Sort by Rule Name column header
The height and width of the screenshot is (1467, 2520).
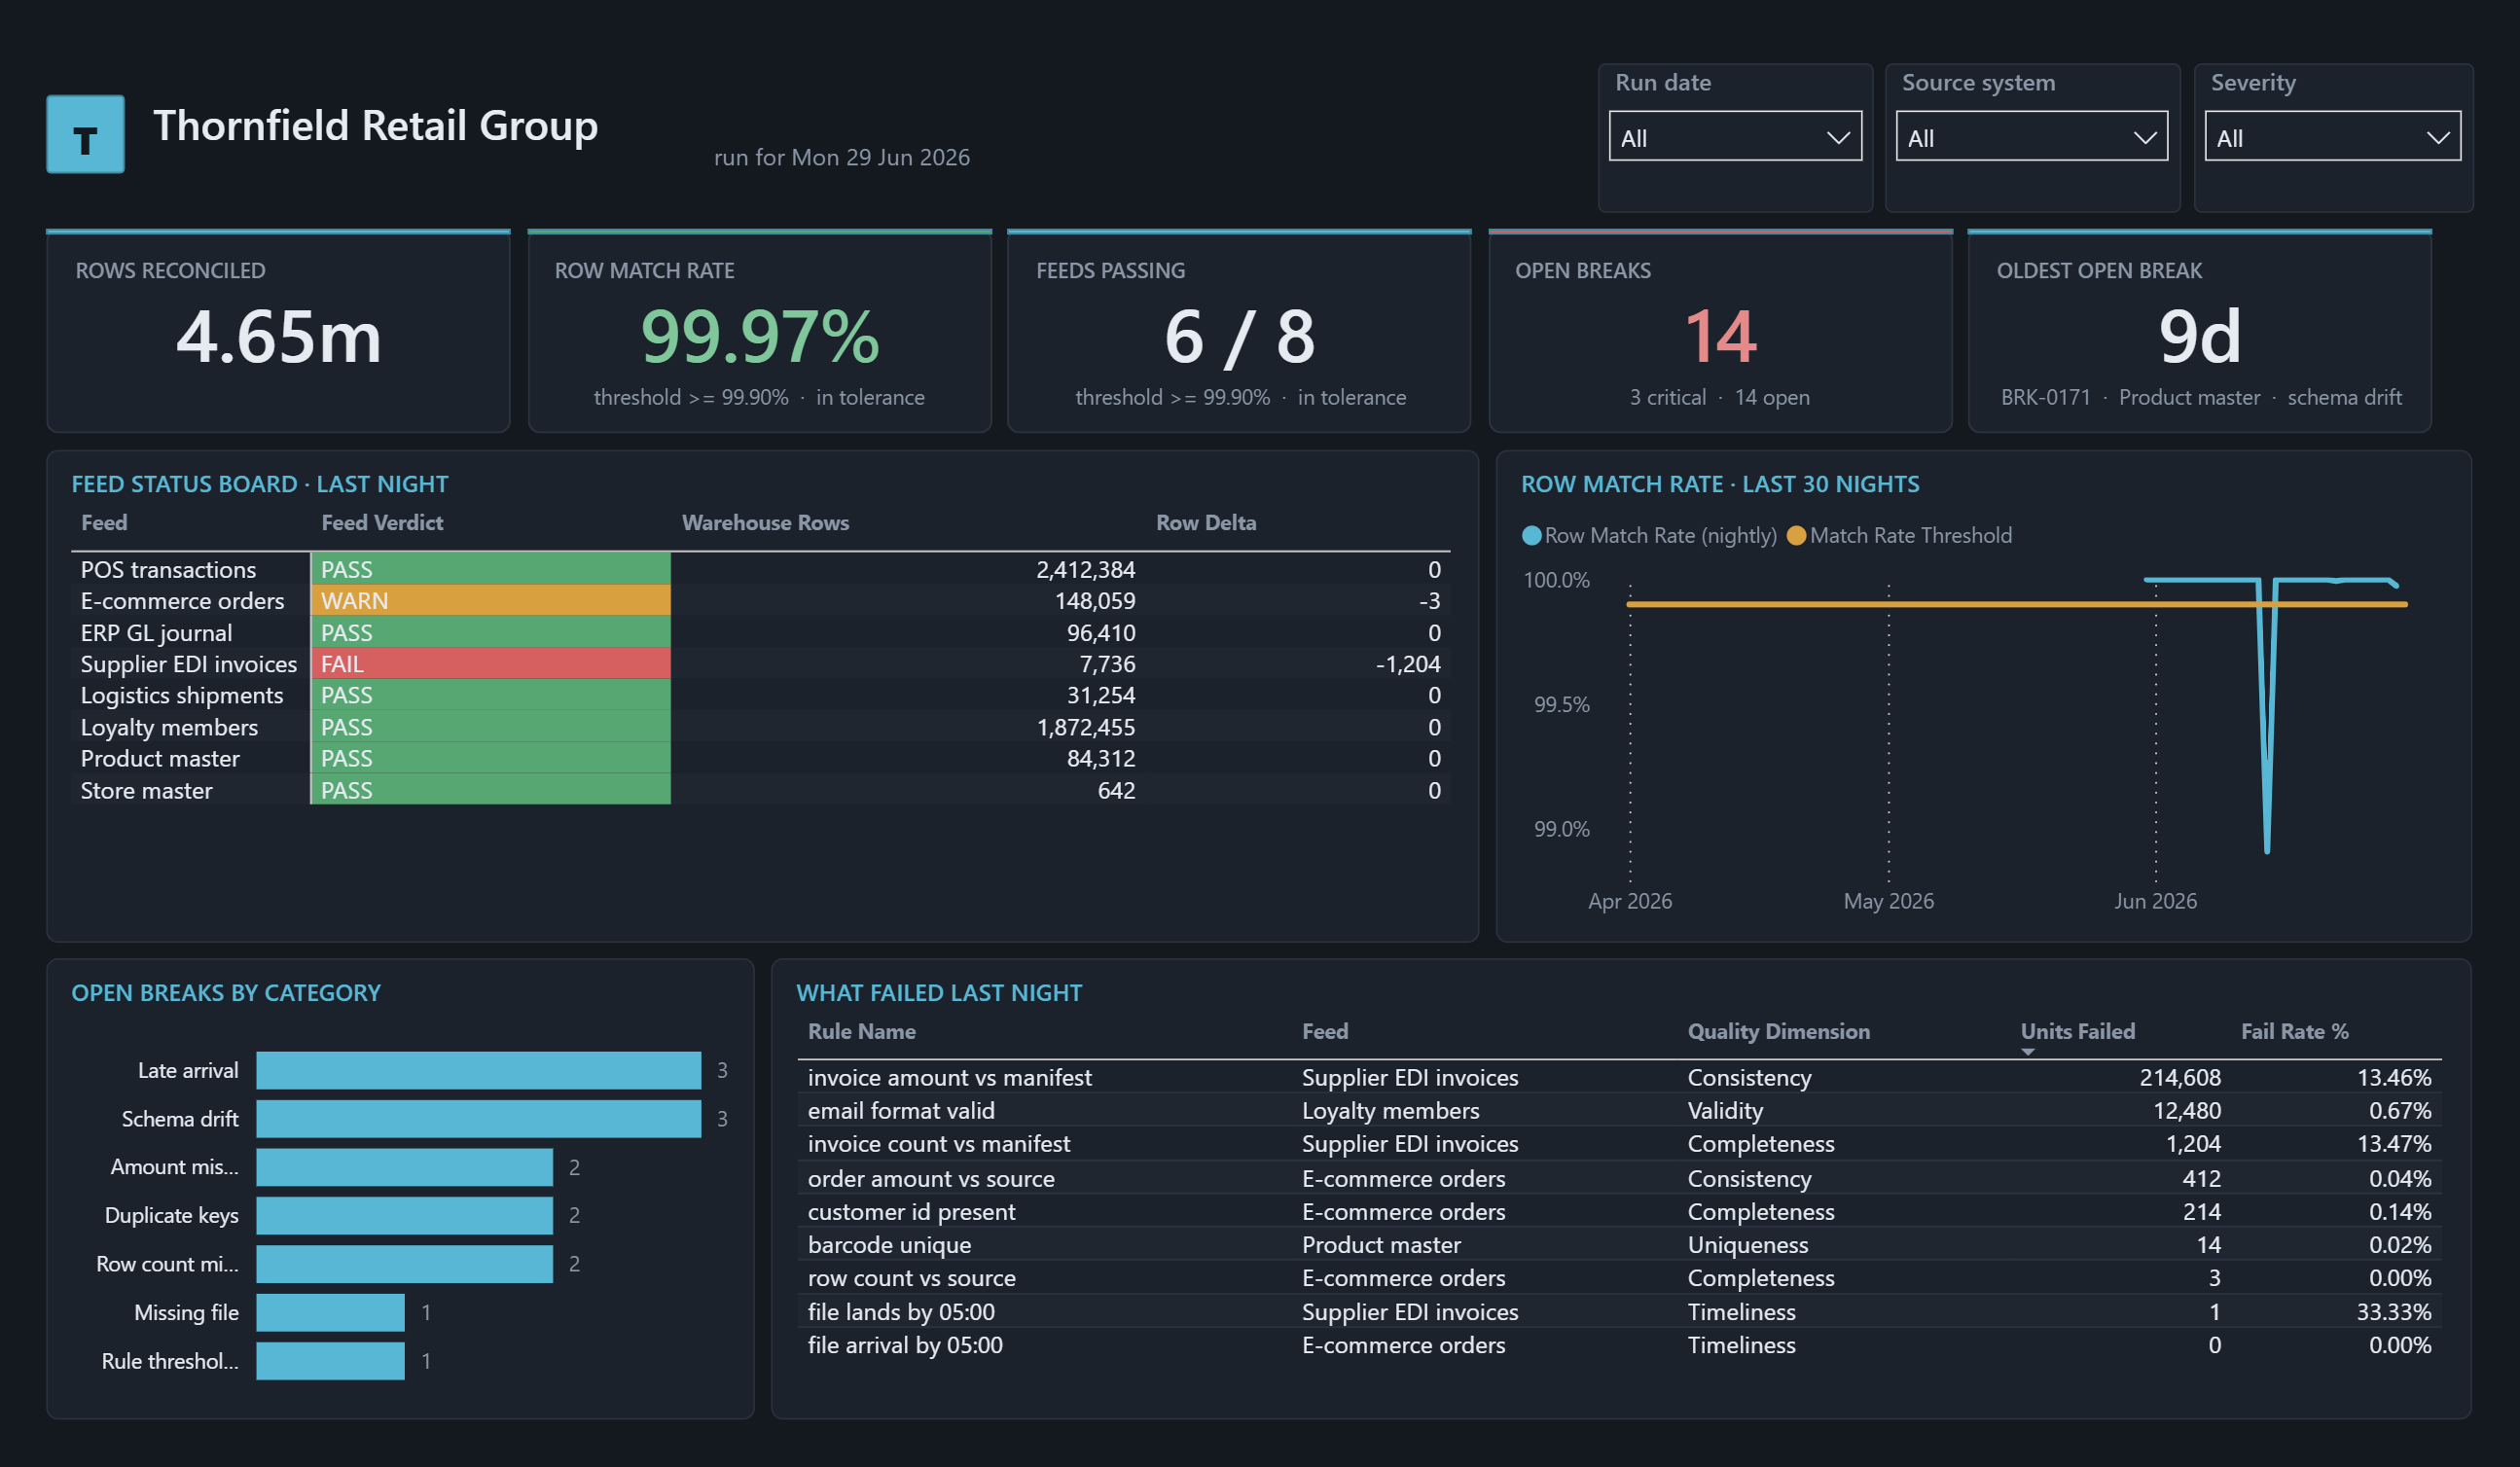click(x=861, y=1031)
